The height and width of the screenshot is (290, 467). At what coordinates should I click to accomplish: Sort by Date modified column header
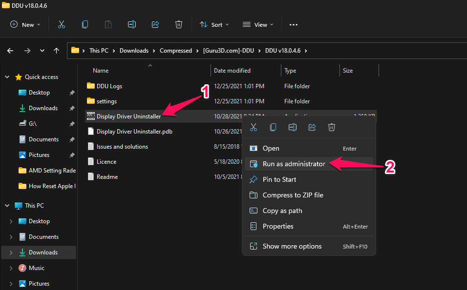coord(232,70)
